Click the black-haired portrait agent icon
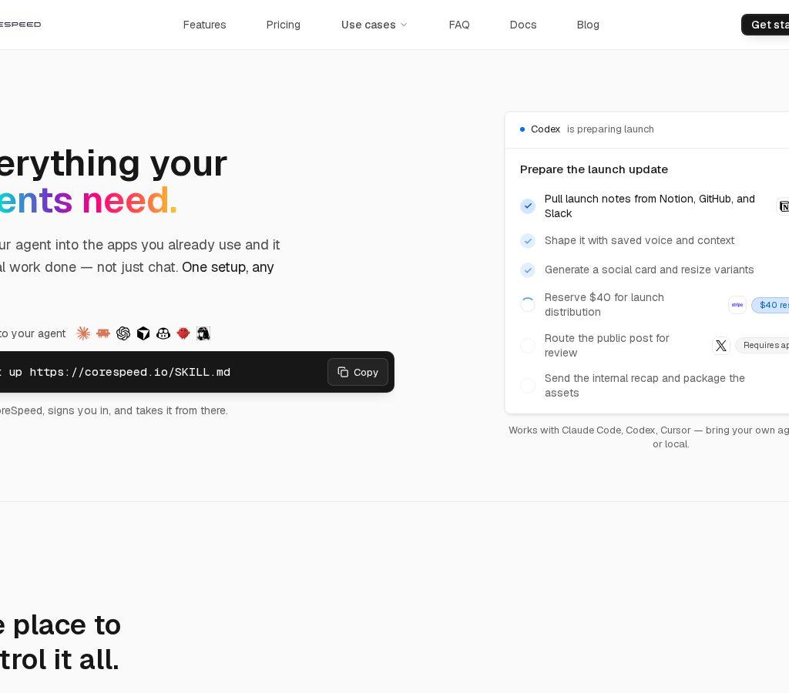789x693 pixels. pos(203,333)
